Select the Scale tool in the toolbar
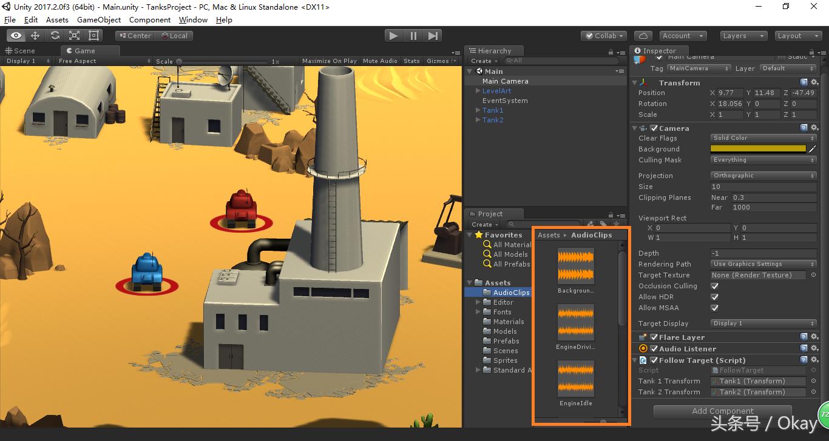Screen dimensions: 829x441 (74, 35)
